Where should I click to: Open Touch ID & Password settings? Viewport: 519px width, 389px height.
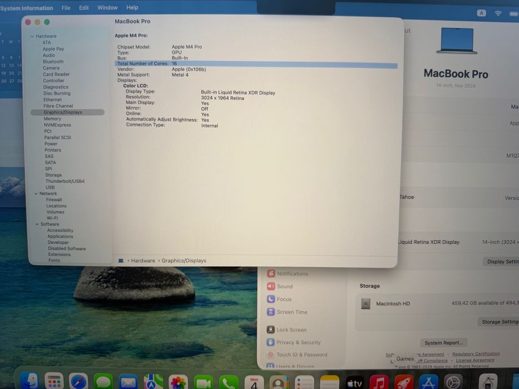(x=301, y=355)
